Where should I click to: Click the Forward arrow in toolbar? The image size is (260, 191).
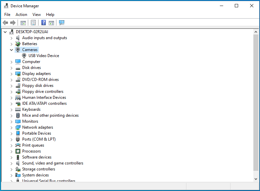tap(13, 23)
